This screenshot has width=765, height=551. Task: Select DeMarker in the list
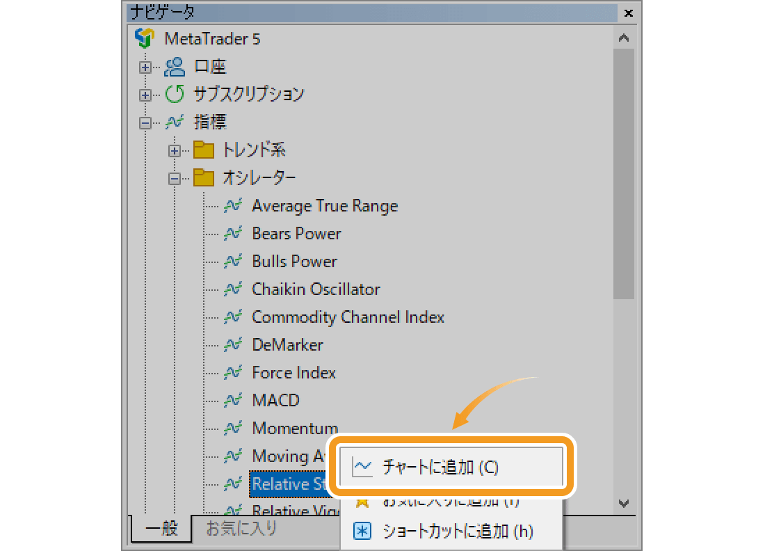pyautogui.click(x=287, y=345)
